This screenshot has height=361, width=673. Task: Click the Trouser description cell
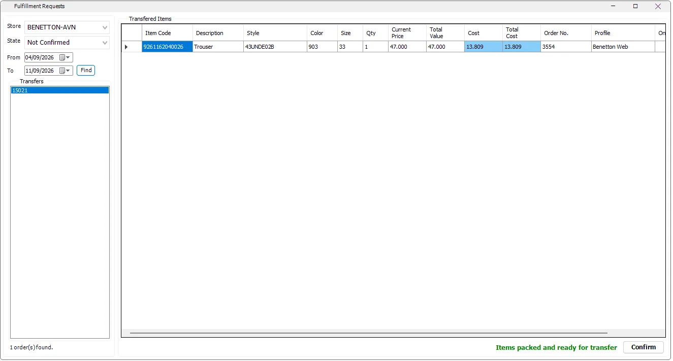[218, 47]
